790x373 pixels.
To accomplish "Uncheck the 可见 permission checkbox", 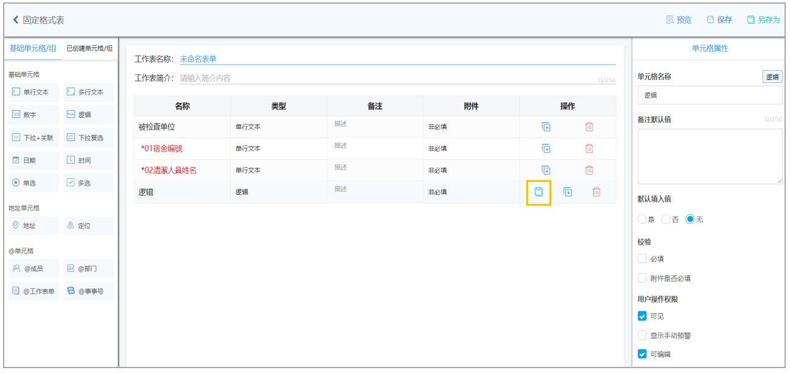I will coord(642,316).
